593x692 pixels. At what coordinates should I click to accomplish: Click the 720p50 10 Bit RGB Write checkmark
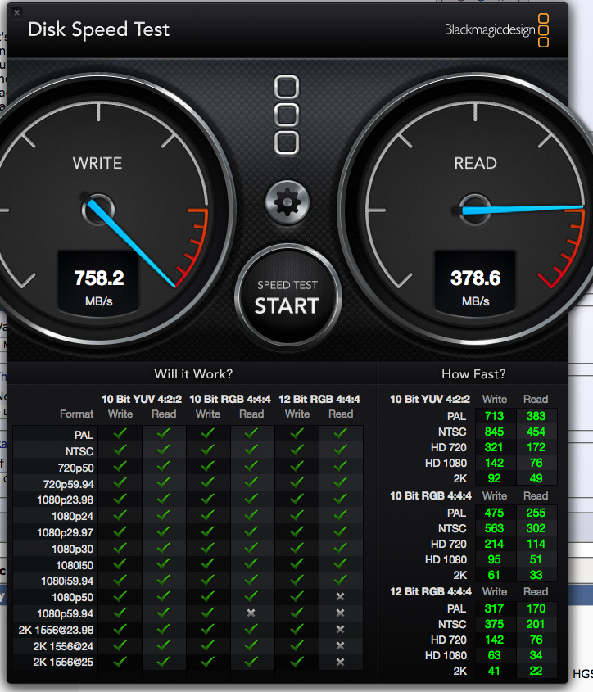(207, 466)
